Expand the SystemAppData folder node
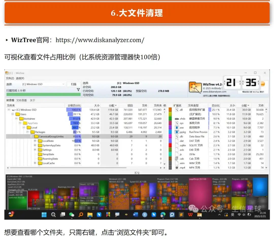274x239 pixels. pyautogui.click(x=35, y=145)
